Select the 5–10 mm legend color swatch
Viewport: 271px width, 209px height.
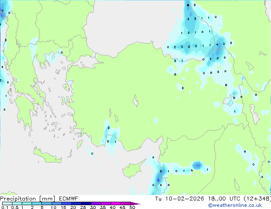[x=47, y=203]
